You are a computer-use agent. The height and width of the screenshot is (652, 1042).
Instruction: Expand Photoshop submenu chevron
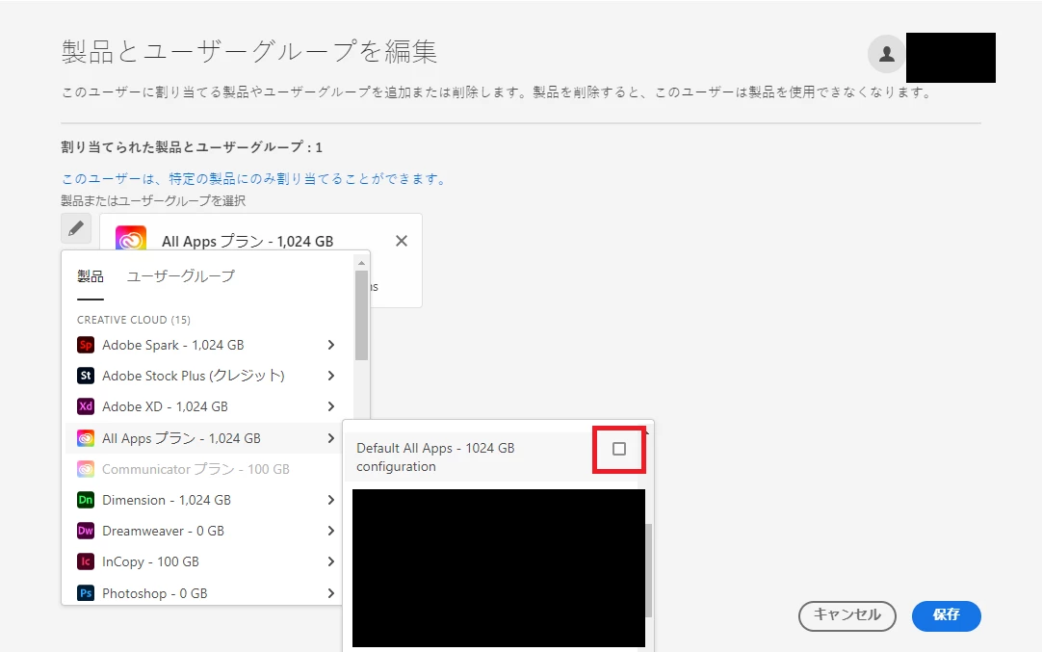(x=331, y=593)
